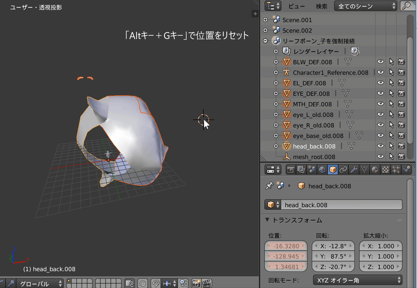Click the rotation Y field 87.5°
This screenshot has width=417, height=288.
tap(333, 256)
